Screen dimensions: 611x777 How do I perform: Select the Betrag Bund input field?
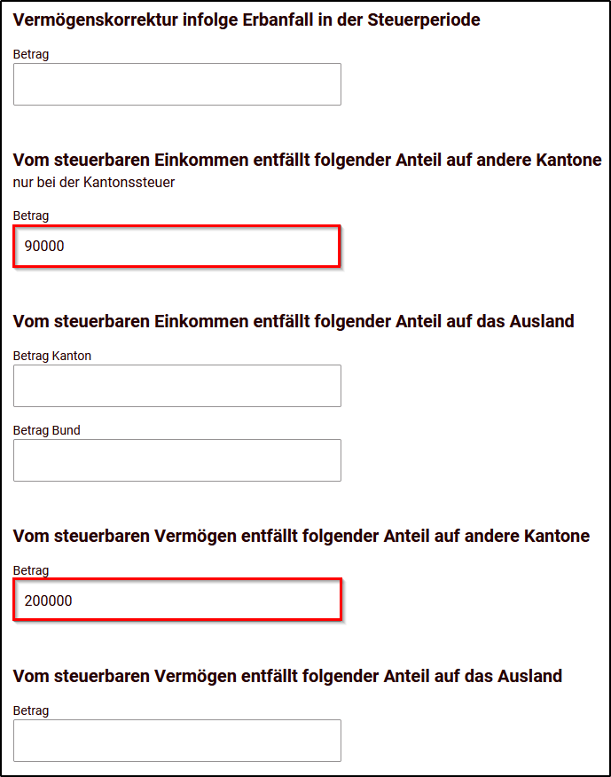(x=176, y=460)
